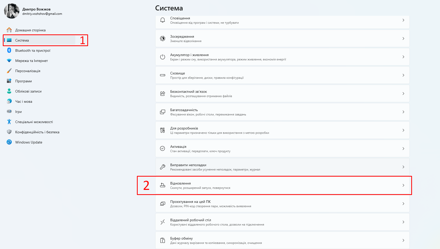Open Облікові записи settings
The height and width of the screenshot is (249, 440).
[x=28, y=91]
